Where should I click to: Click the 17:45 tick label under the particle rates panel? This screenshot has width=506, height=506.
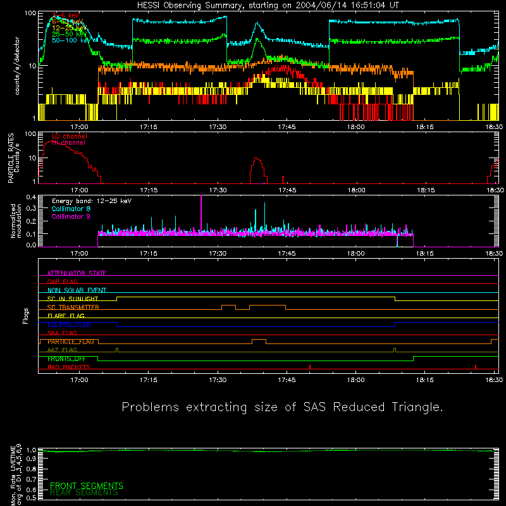[x=287, y=190]
